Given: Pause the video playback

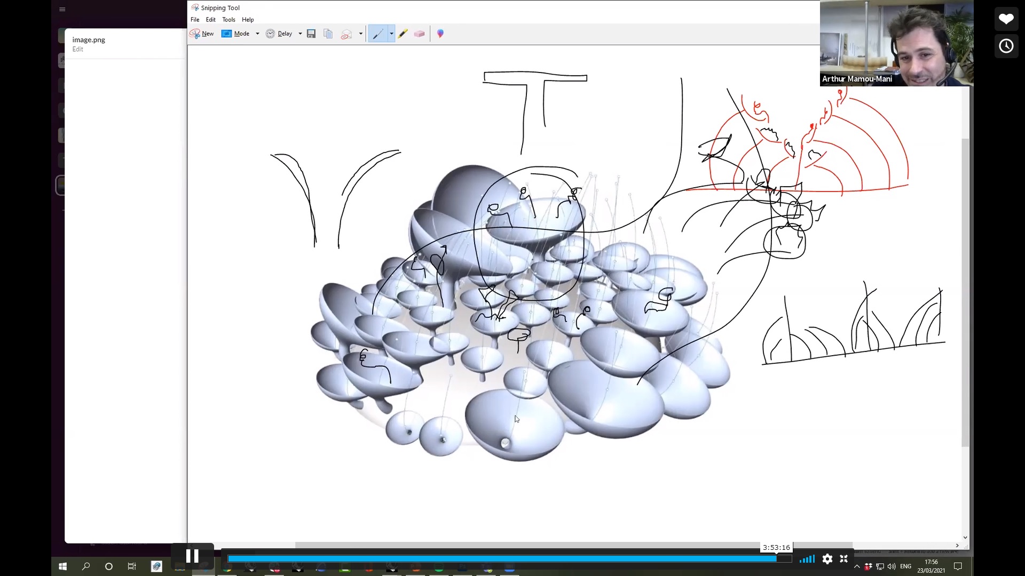Looking at the screenshot, I should [192, 556].
